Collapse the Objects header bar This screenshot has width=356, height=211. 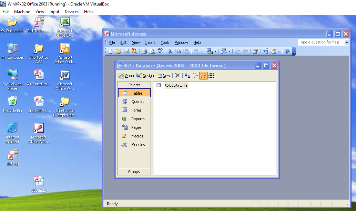tap(134, 85)
